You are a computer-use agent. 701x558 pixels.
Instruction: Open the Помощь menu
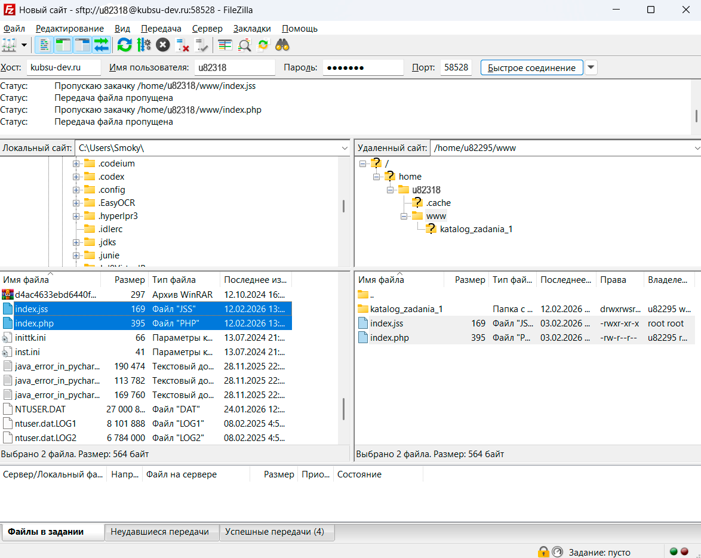(300, 29)
